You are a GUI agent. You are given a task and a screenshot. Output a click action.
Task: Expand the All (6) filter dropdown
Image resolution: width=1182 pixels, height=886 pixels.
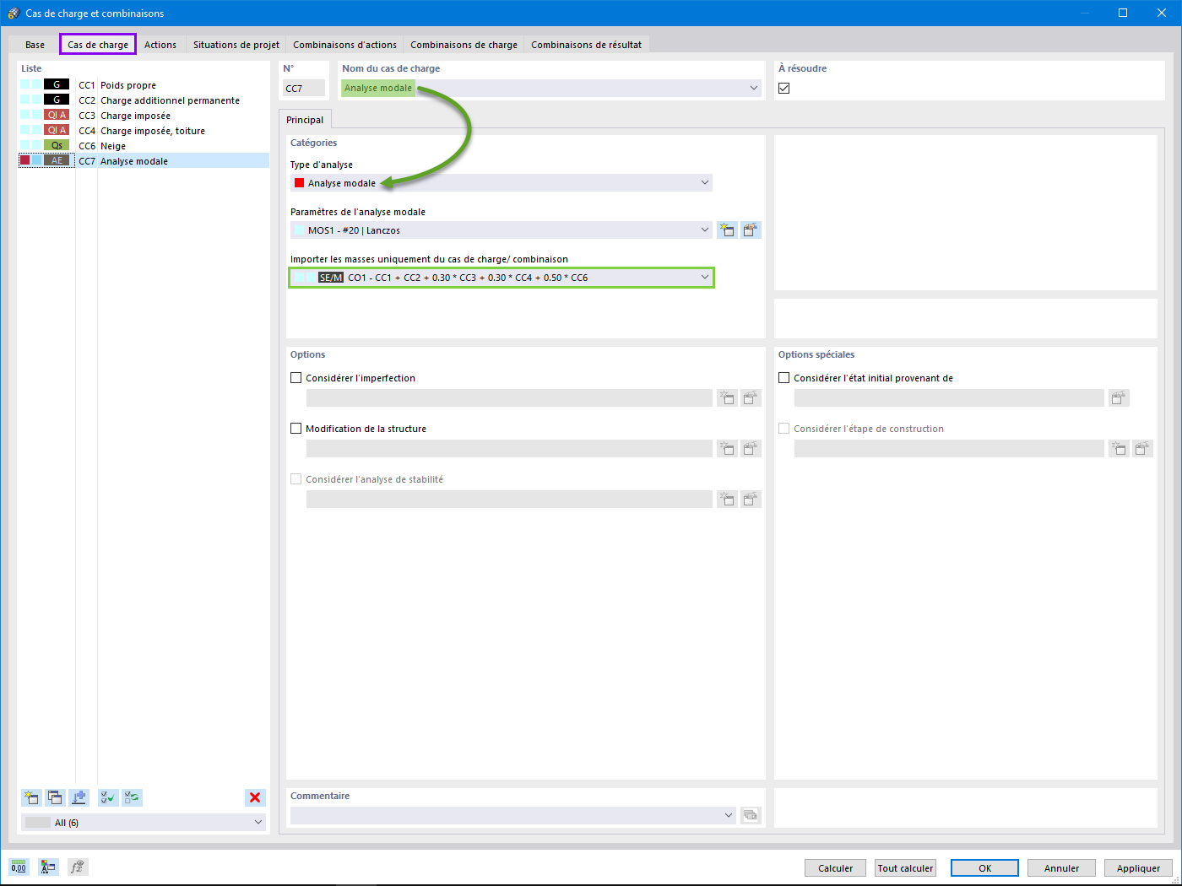258,822
